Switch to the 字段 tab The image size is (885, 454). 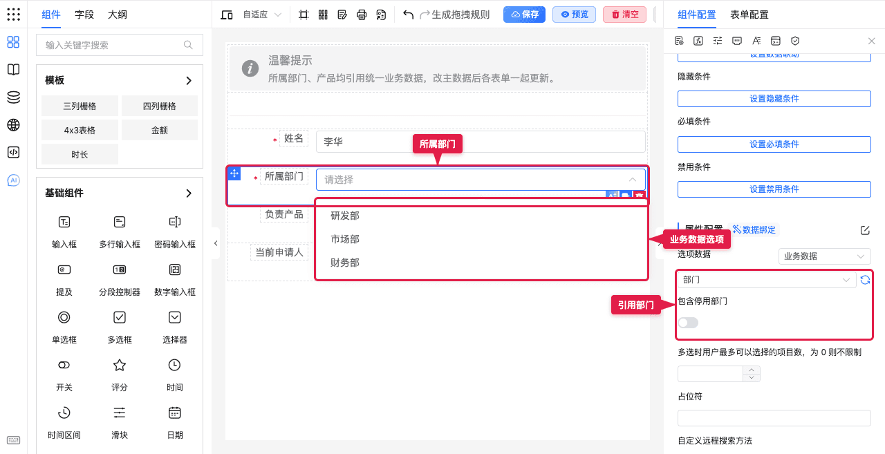(x=84, y=15)
